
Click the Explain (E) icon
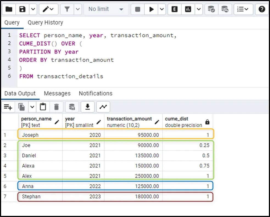pyautogui.click(x=174, y=9)
